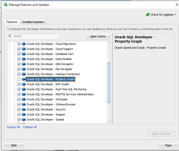Click the RESTful Services Administration icon
The height and width of the screenshot is (151, 179).
pyautogui.click(x=24, y=94)
